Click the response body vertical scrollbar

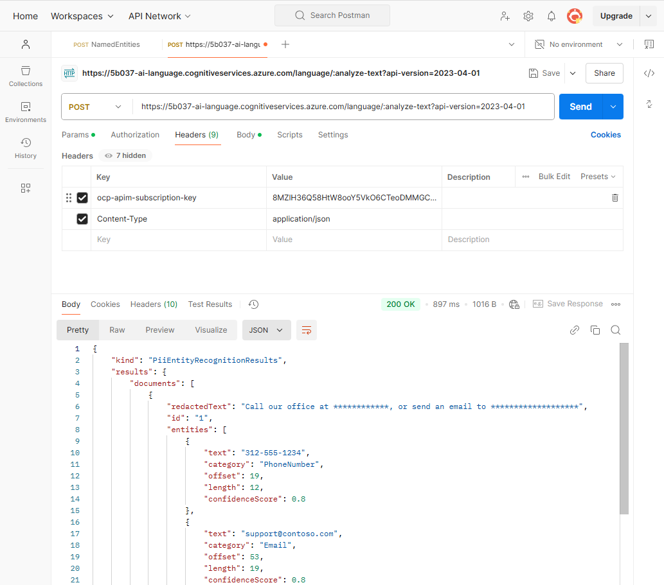(x=624, y=428)
